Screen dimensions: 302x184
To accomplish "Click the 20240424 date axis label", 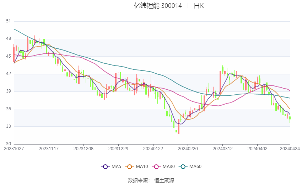I will tap(290, 149).
